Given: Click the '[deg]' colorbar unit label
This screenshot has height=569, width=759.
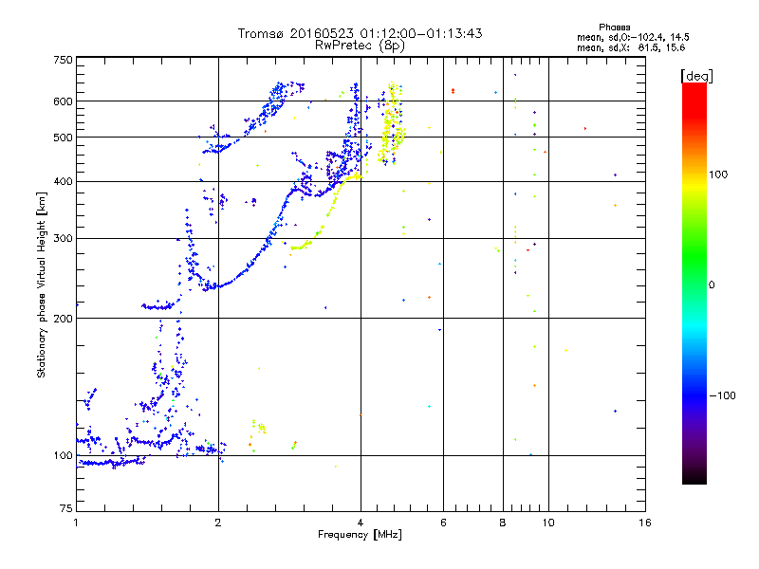Looking at the screenshot, I should point(696,76).
